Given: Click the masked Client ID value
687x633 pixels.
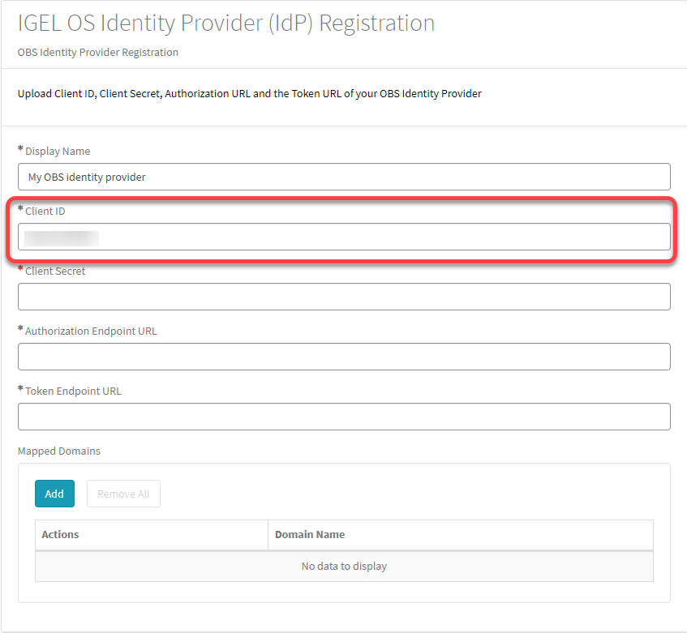Looking at the screenshot, I should [x=61, y=237].
